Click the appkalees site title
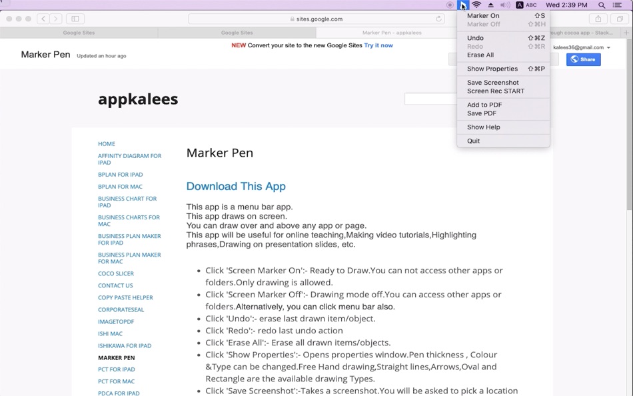The width and height of the screenshot is (633, 396). 138,99
